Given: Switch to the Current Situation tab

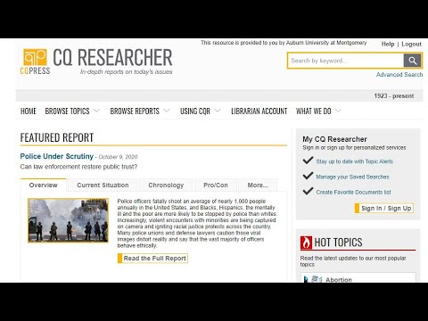Looking at the screenshot, I should (103, 185).
